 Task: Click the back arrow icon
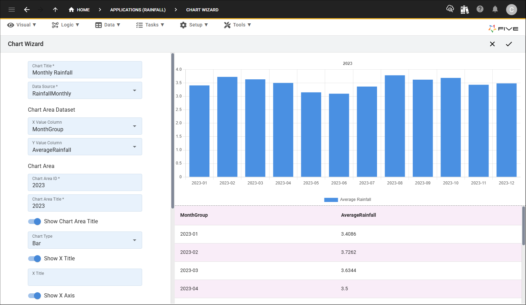coord(27,10)
